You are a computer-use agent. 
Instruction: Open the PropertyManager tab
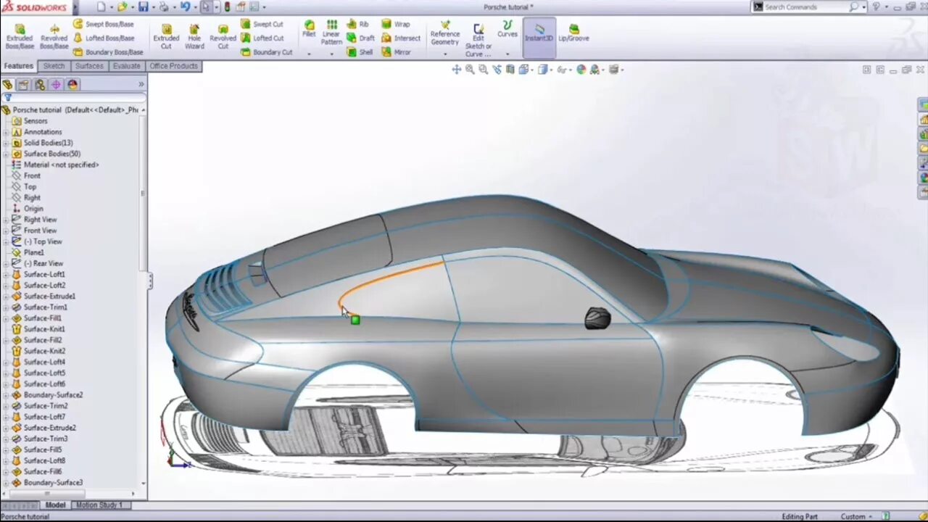pos(23,85)
